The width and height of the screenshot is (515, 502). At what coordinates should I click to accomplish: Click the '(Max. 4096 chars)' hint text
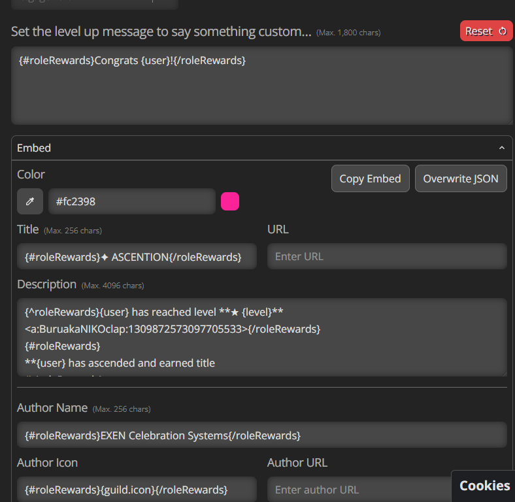tap(112, 286)
